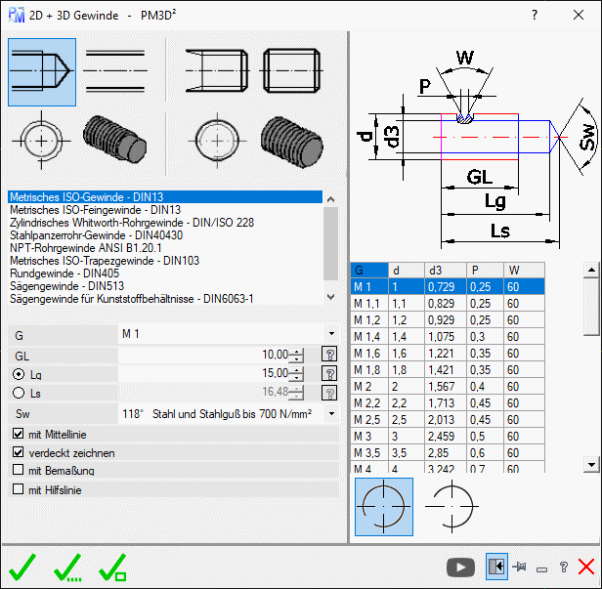602x589 pixels.
Task: Enable the 'mit Hilfslinie' checkbox
Action: (18, 489)
